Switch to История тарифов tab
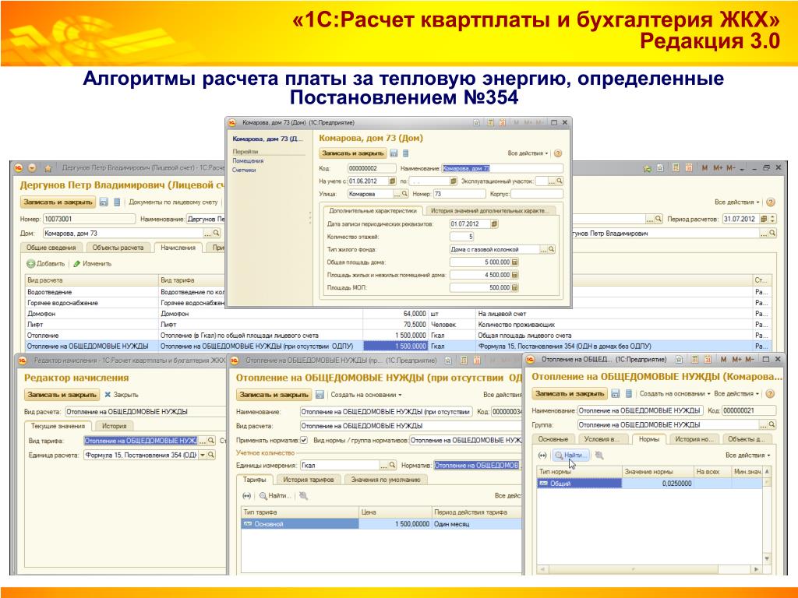Viewport: 798px width, 598px height. (309, 480)
